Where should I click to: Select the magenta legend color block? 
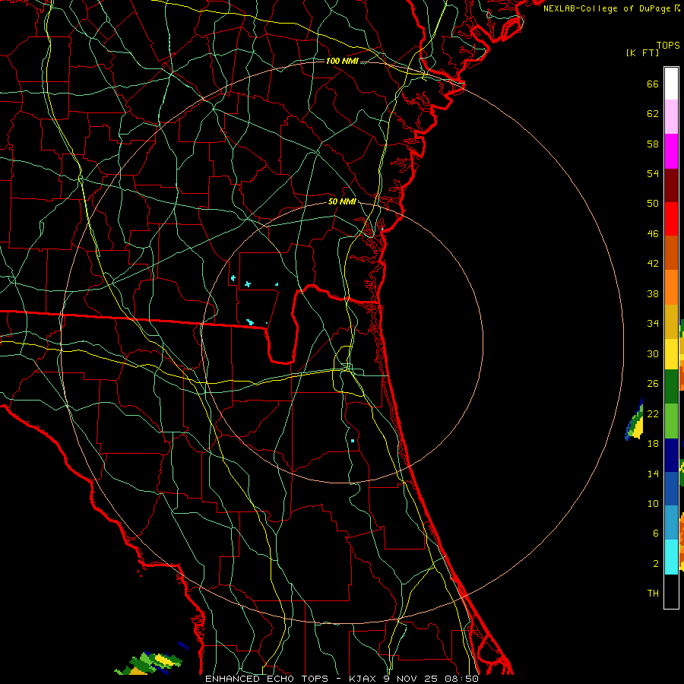point(671,151)
